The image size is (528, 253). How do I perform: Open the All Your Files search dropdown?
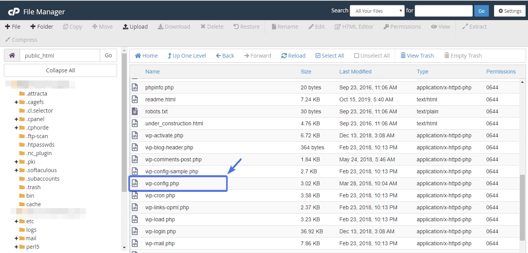(x=377, y=11)
